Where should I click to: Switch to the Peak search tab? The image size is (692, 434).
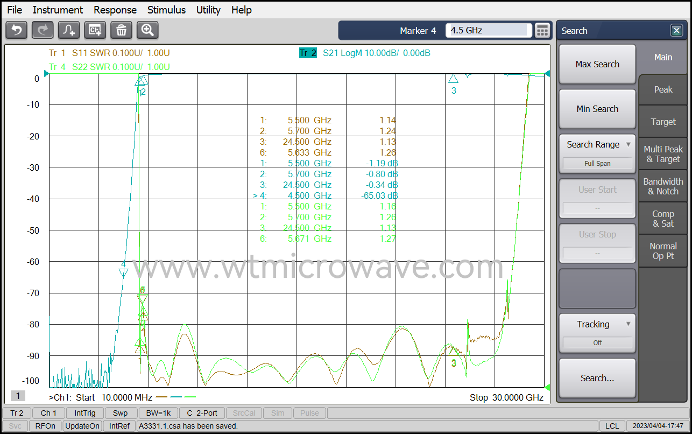[x=663, y=89]
